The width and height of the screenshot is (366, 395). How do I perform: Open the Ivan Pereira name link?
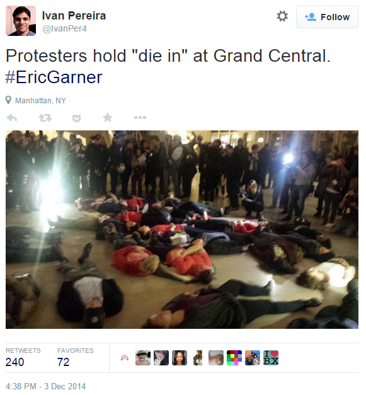[x=74, y=16]
